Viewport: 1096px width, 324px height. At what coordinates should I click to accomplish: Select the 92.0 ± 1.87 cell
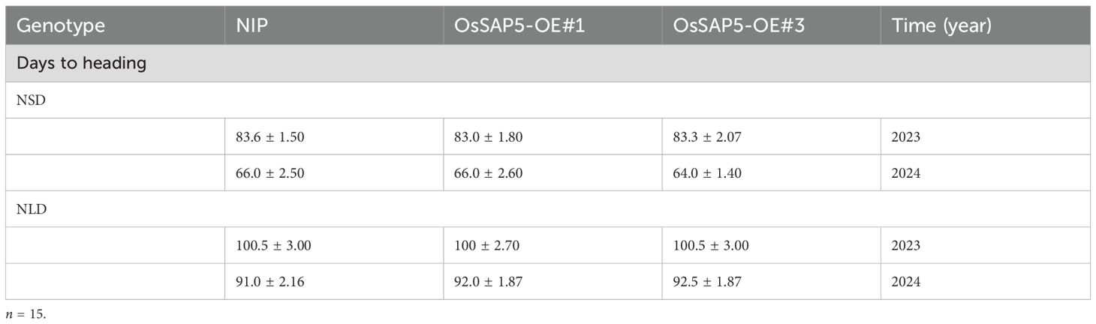tap(489, 282)
